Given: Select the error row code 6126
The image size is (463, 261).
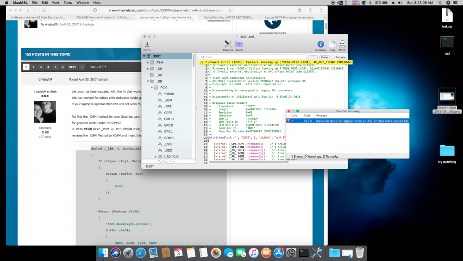Looking at the screenshot, I should [x=348, y=121].
